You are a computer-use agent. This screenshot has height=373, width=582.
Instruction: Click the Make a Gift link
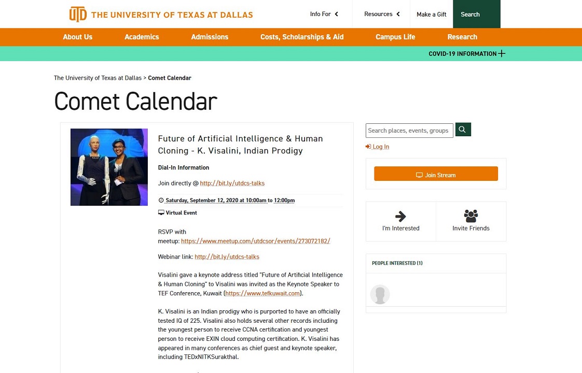(432, 15)
